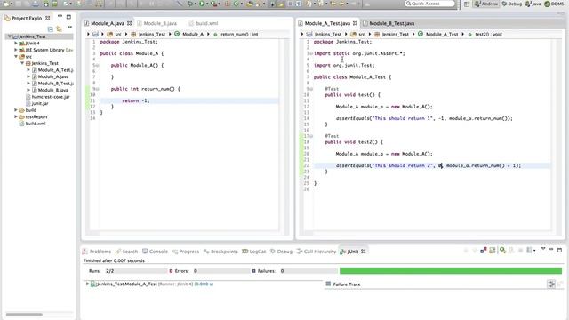Select the Module_B.java editor tab

156,23
